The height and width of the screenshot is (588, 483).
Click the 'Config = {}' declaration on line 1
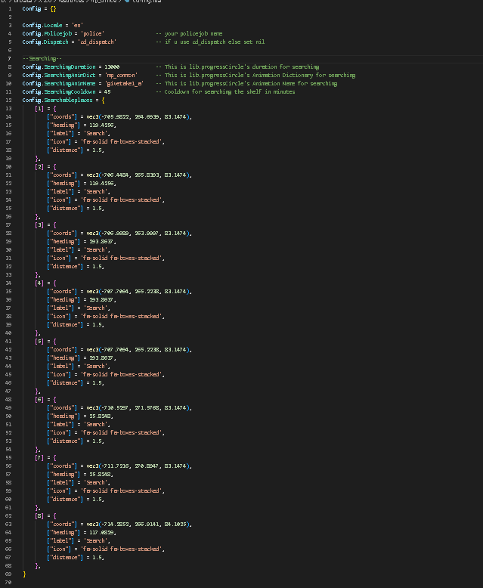tap(39, 8)
